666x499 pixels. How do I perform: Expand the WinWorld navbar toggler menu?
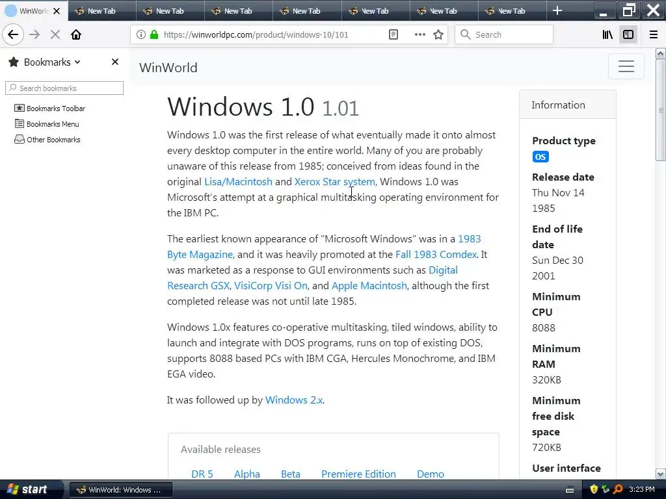tap(626, 66)
